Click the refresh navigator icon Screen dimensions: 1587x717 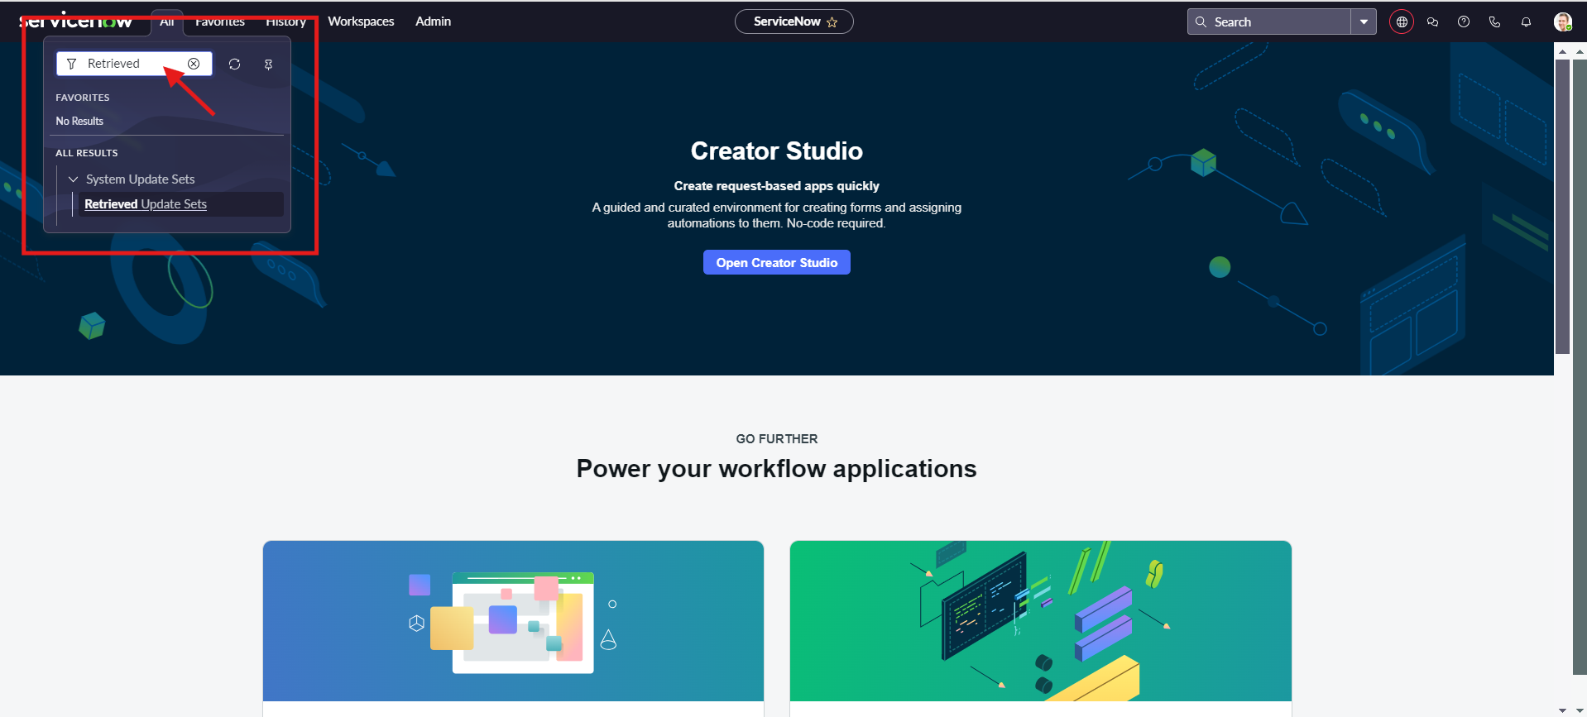[x=235, y=65]
